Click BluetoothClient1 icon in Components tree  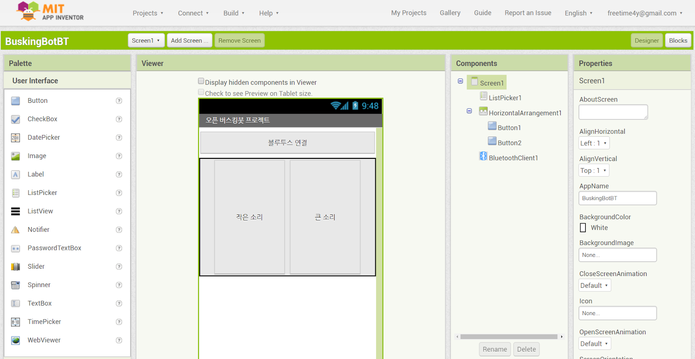[483, 156]
